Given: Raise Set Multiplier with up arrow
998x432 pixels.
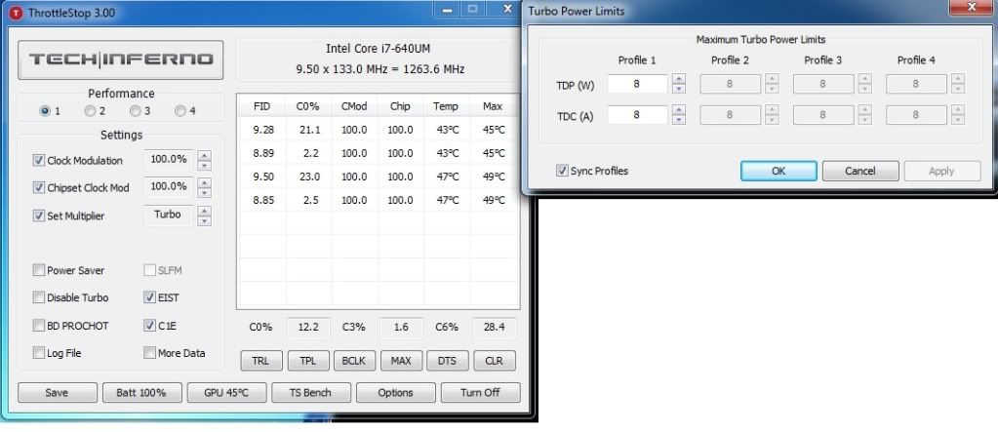Looking at the screenshot, I should pyautogui.click(x=204, y=211).
